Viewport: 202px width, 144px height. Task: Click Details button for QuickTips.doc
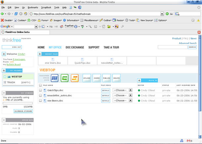(106, 90)
